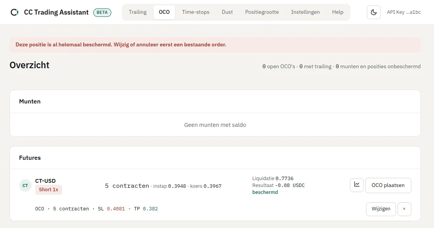Open the Help tab

pyautogui.click(x=338, y=12)
